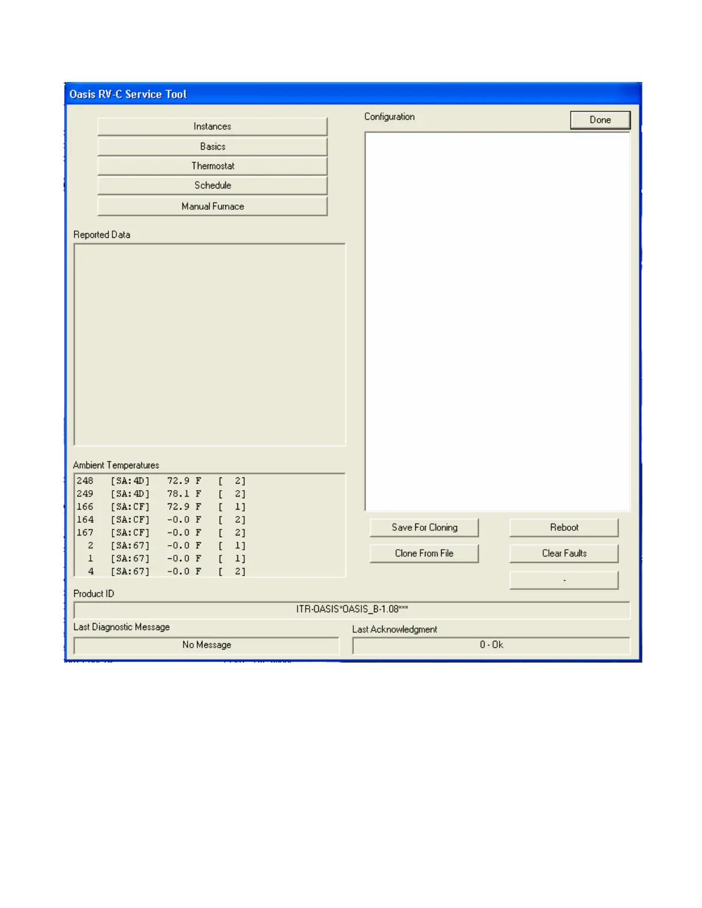Click the Product ID label

(93, 594)
